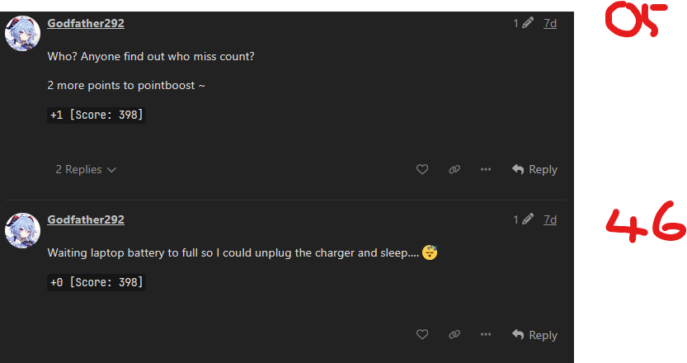Open edit history pencil on miss count post
Image resolution: width=687 pixels, height=363 pixels.
[x=524, y=23]
